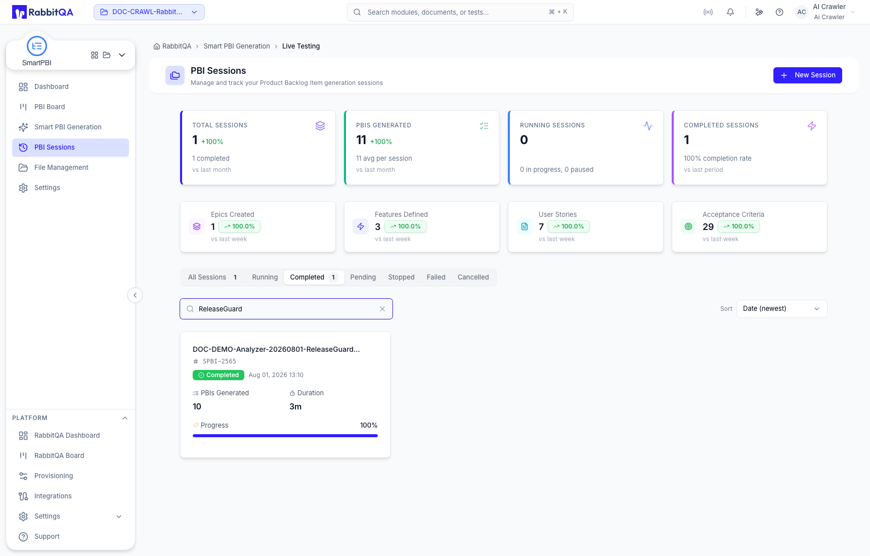
Task: Start a New Session
Action: 808,75
